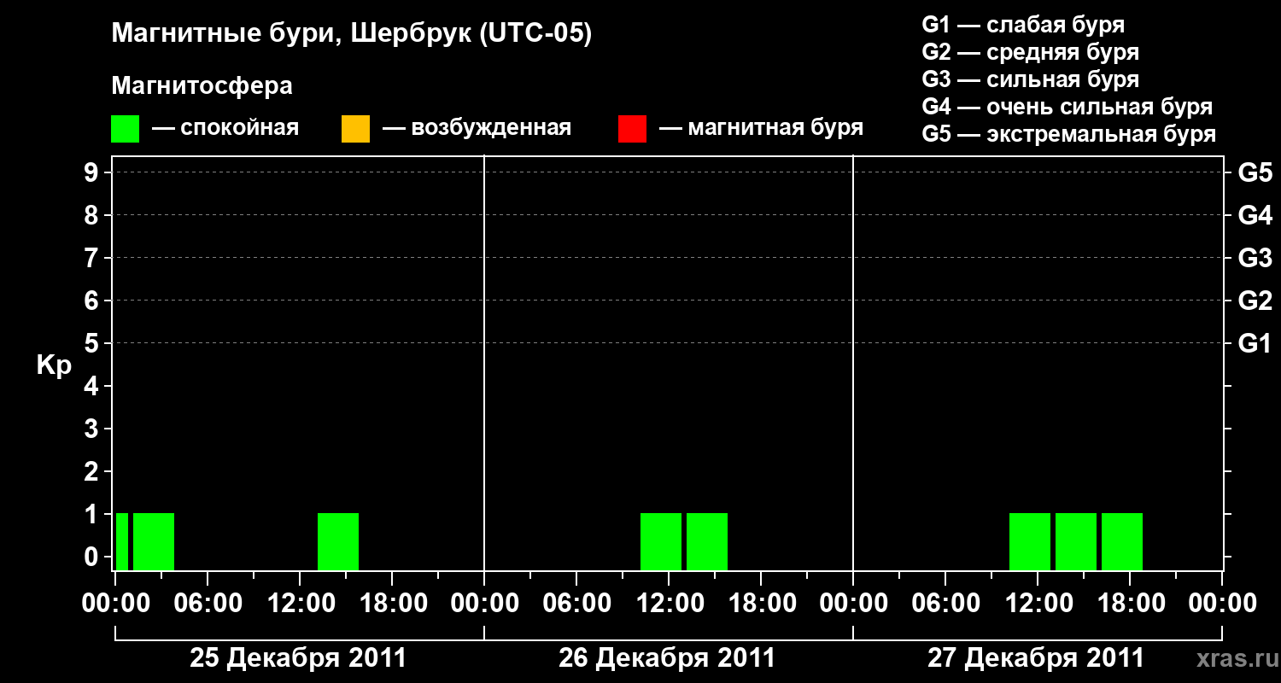
Task: Click the 'Магнитосфера' heading
Action: (x=202, y=86)
